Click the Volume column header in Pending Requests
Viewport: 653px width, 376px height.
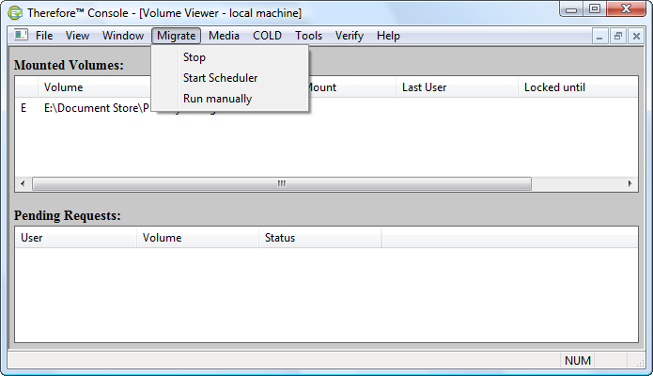point(198,238)
